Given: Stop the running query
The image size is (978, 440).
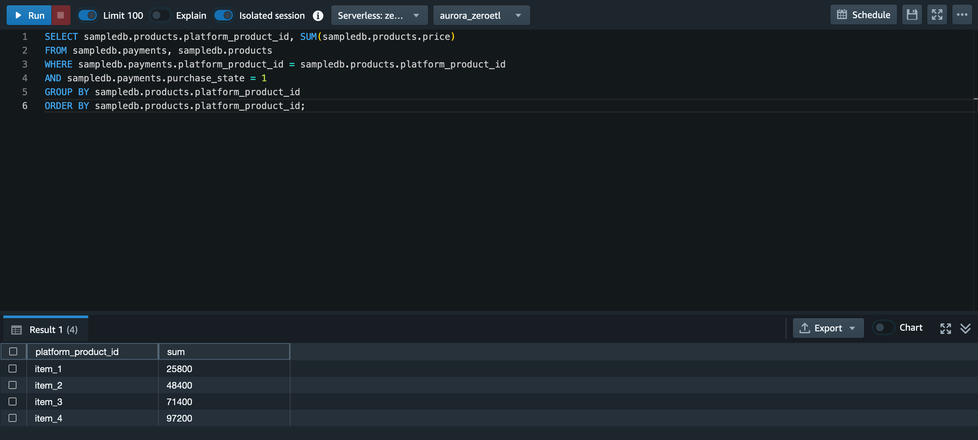Looking at the screenshot, I should [61, 15].
